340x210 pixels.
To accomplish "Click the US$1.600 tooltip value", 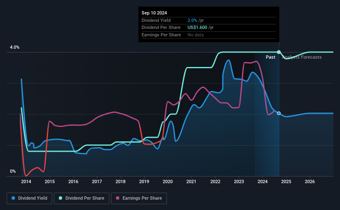I will (197, 28).
